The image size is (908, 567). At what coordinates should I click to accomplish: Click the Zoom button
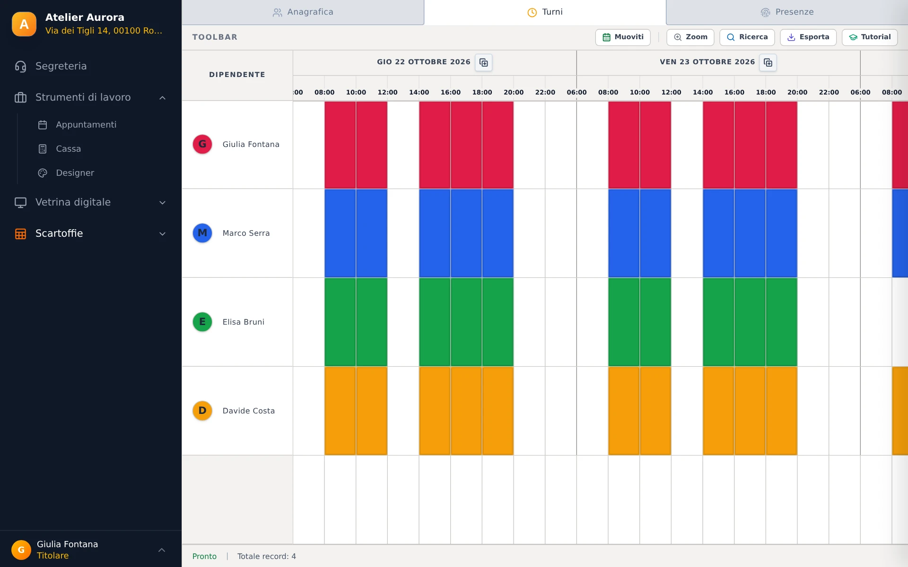(690, 37)
